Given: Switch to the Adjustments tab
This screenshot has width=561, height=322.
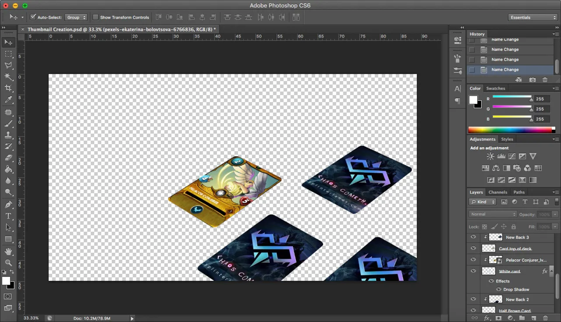Looking at the screenshot, I should [483, 139].
